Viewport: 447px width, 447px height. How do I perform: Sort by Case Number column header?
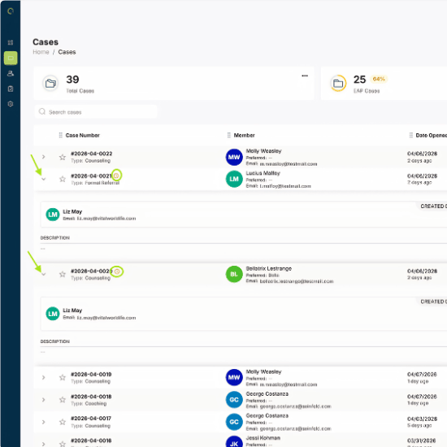[82, 135]
